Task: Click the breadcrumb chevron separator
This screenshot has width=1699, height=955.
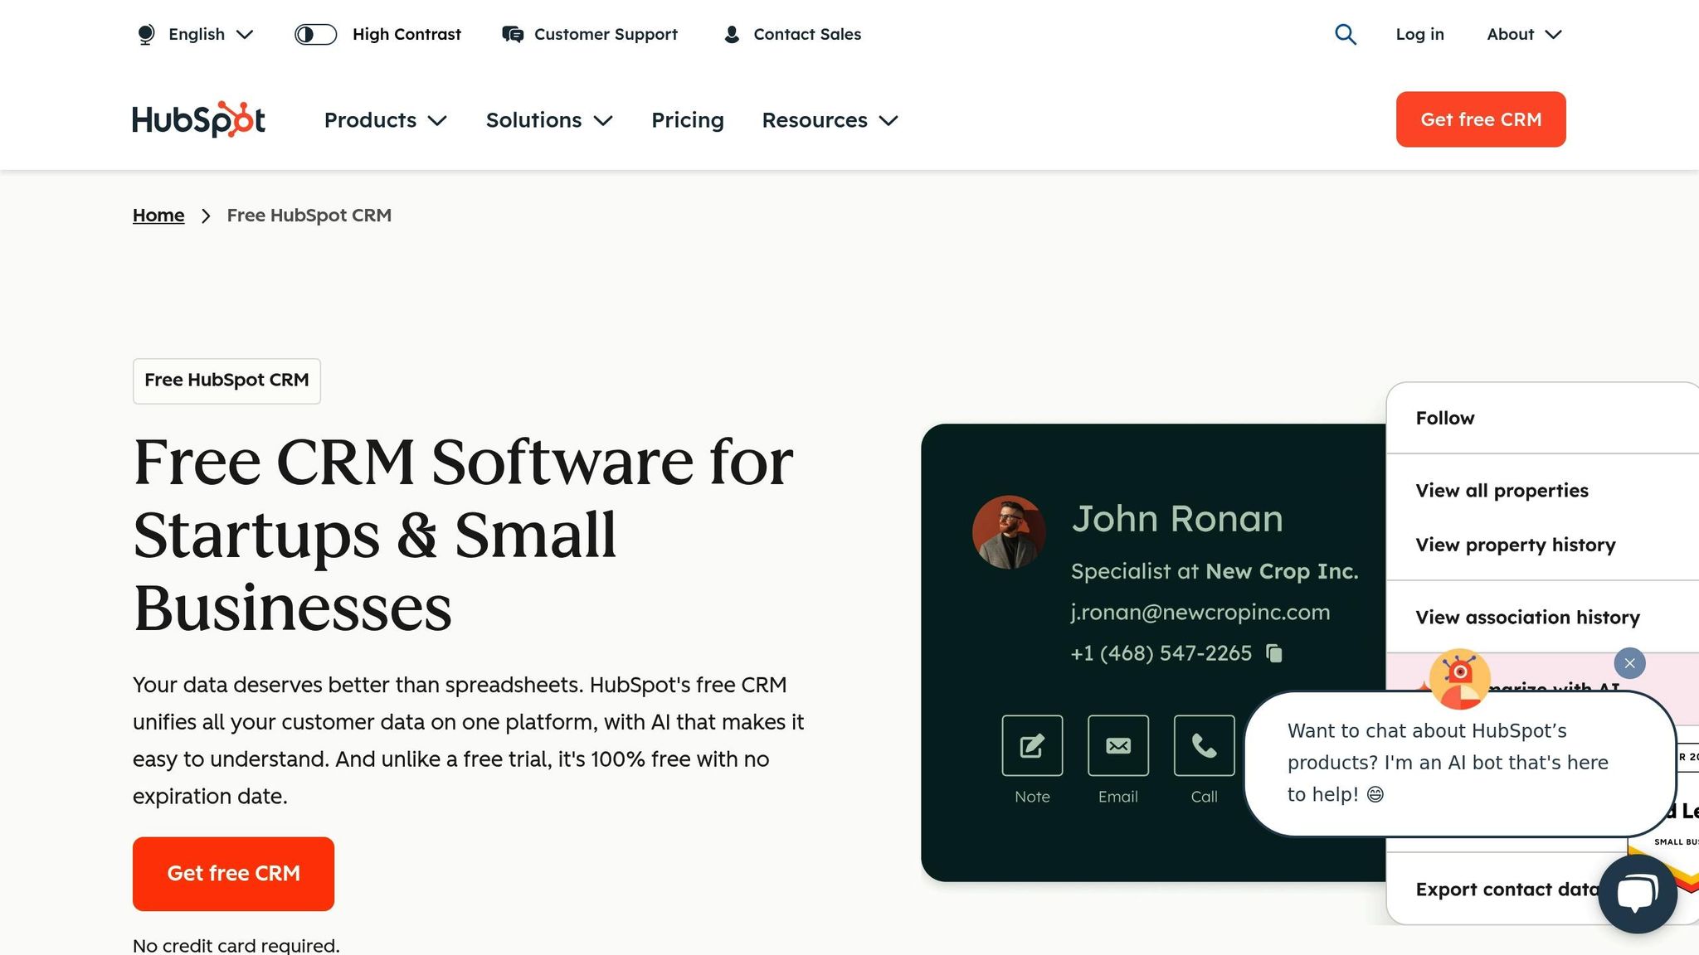Action: pos(206,216)
